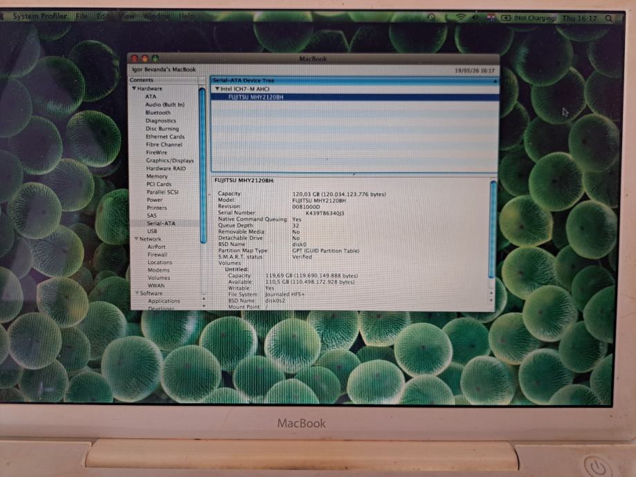The width and height of the screenshot is (636, 477).
Task: Click the details pane vertical scrollbar thumb
Action: point(493,230)
